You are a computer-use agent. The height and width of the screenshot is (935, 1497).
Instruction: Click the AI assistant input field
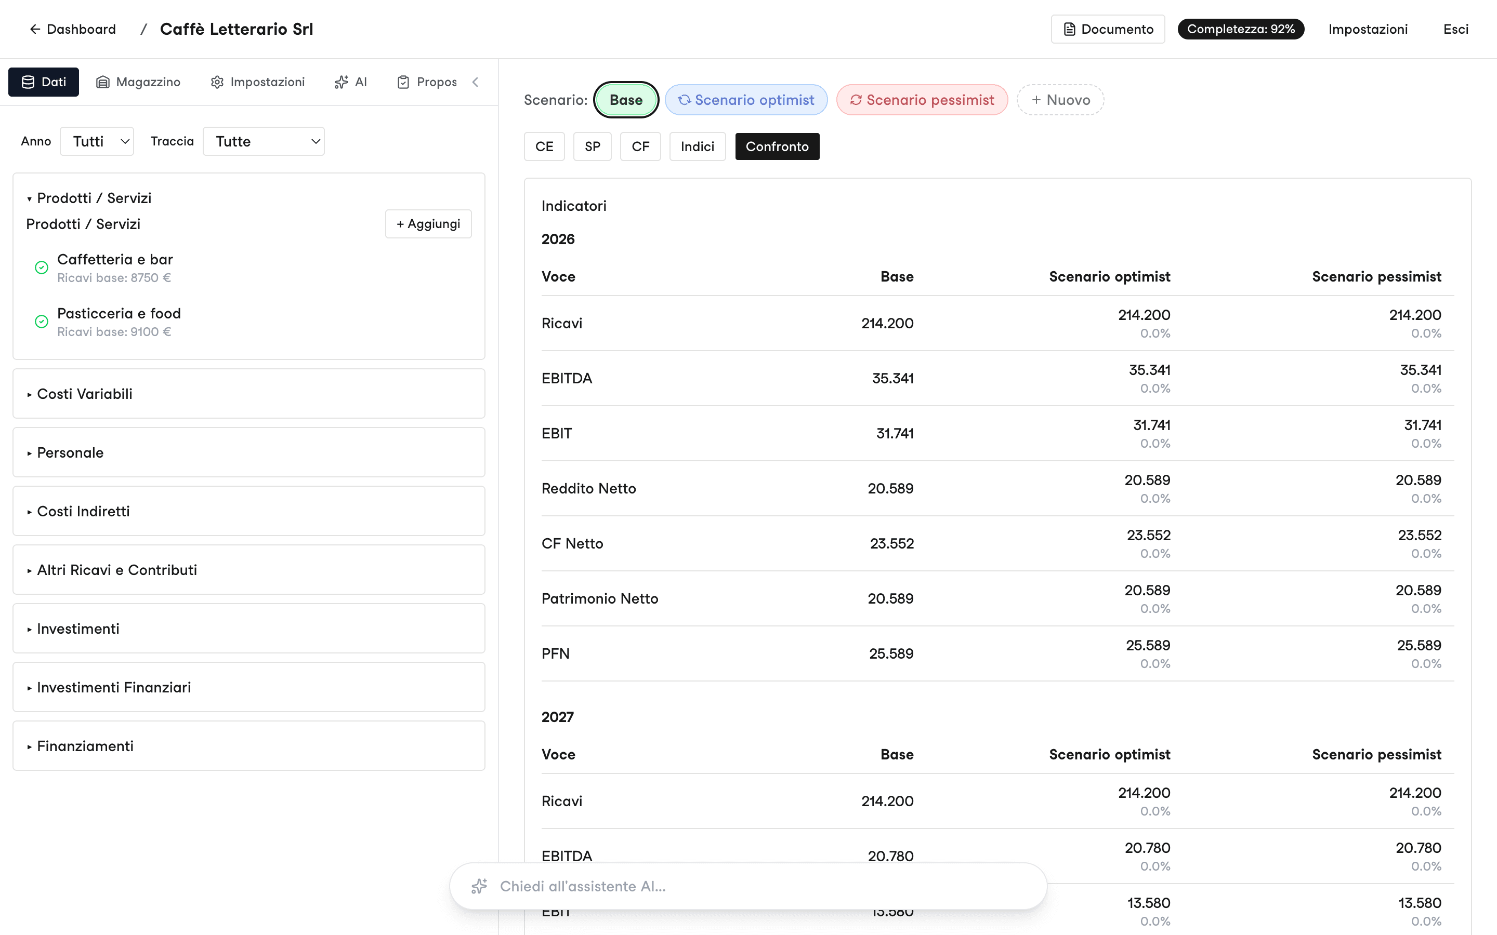(x=748, y=886)
